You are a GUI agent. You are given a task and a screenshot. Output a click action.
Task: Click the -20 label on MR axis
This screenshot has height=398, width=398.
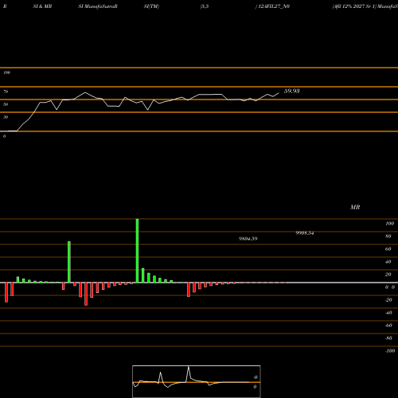click(388, 300)
